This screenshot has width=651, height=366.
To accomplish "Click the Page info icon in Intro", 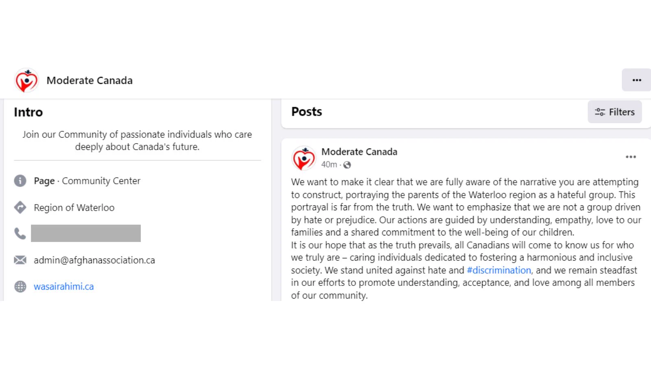I will (20, 181).
